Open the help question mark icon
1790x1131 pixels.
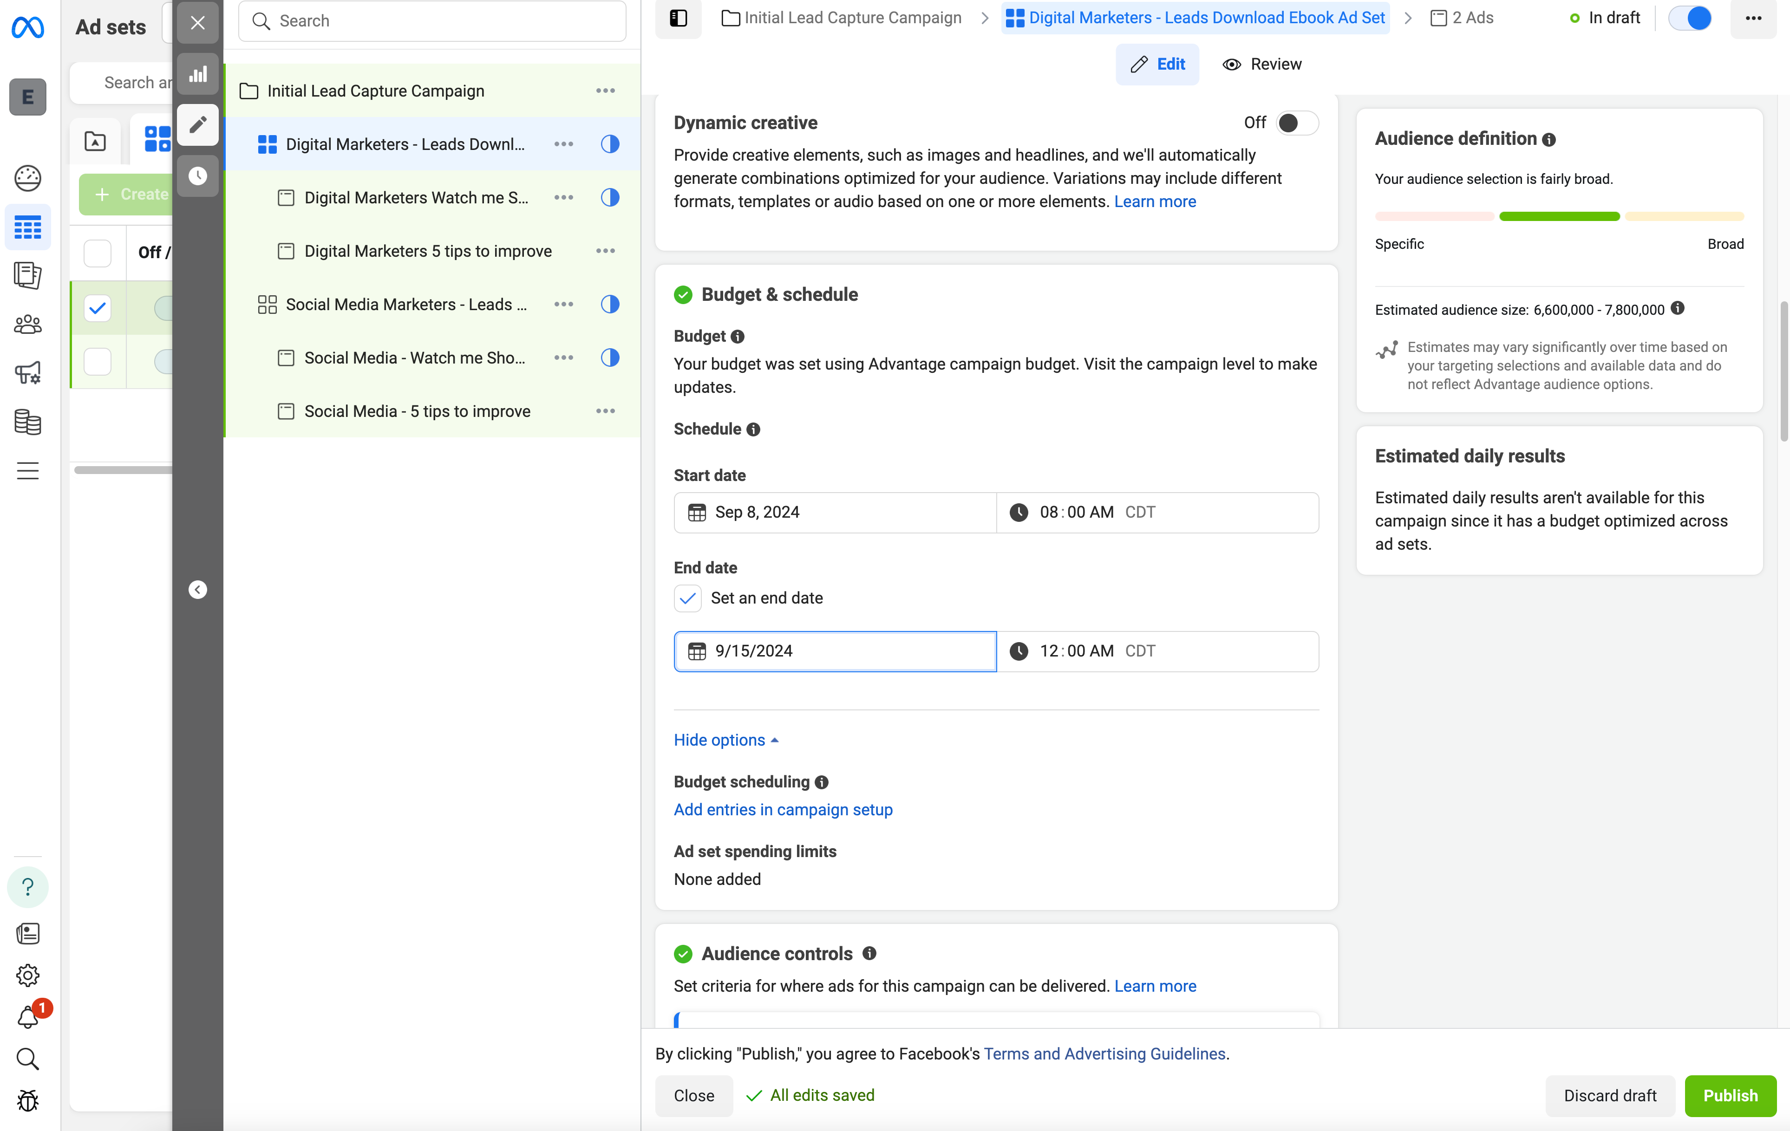27,886
